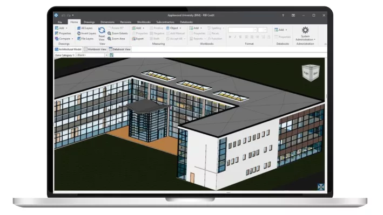383x215 pixels.
Task: Click the Function button
Action: pyautogui.click(x=214, y=39)
